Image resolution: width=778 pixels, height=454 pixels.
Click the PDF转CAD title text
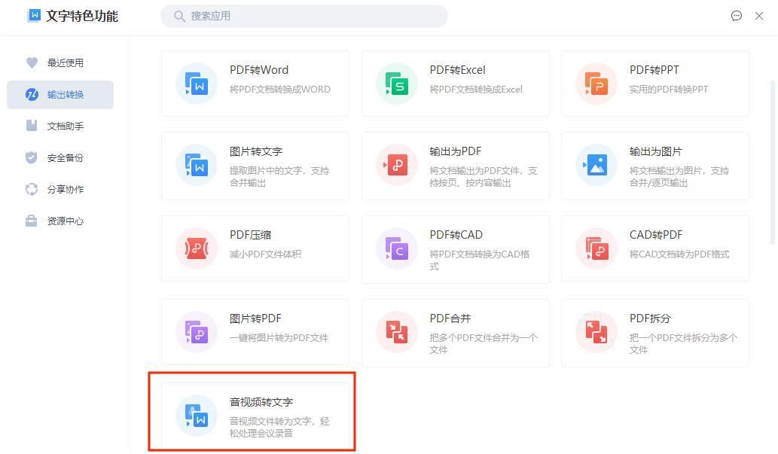coord(456,235)
